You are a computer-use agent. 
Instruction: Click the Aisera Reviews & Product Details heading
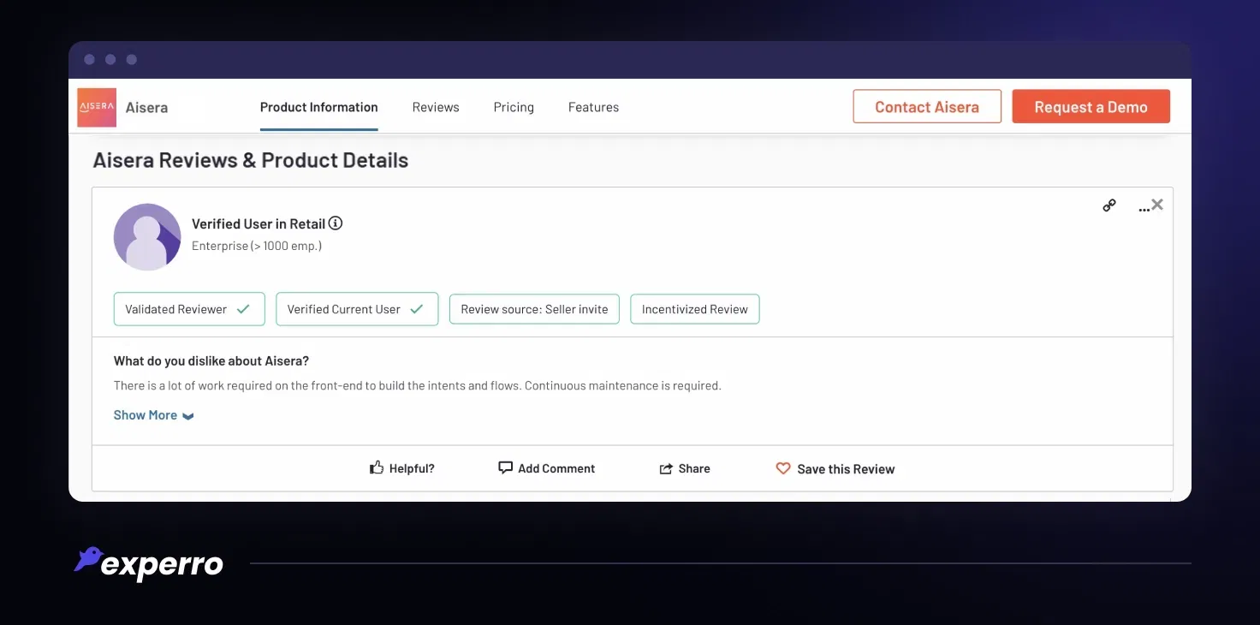click(x=251, y=160)
